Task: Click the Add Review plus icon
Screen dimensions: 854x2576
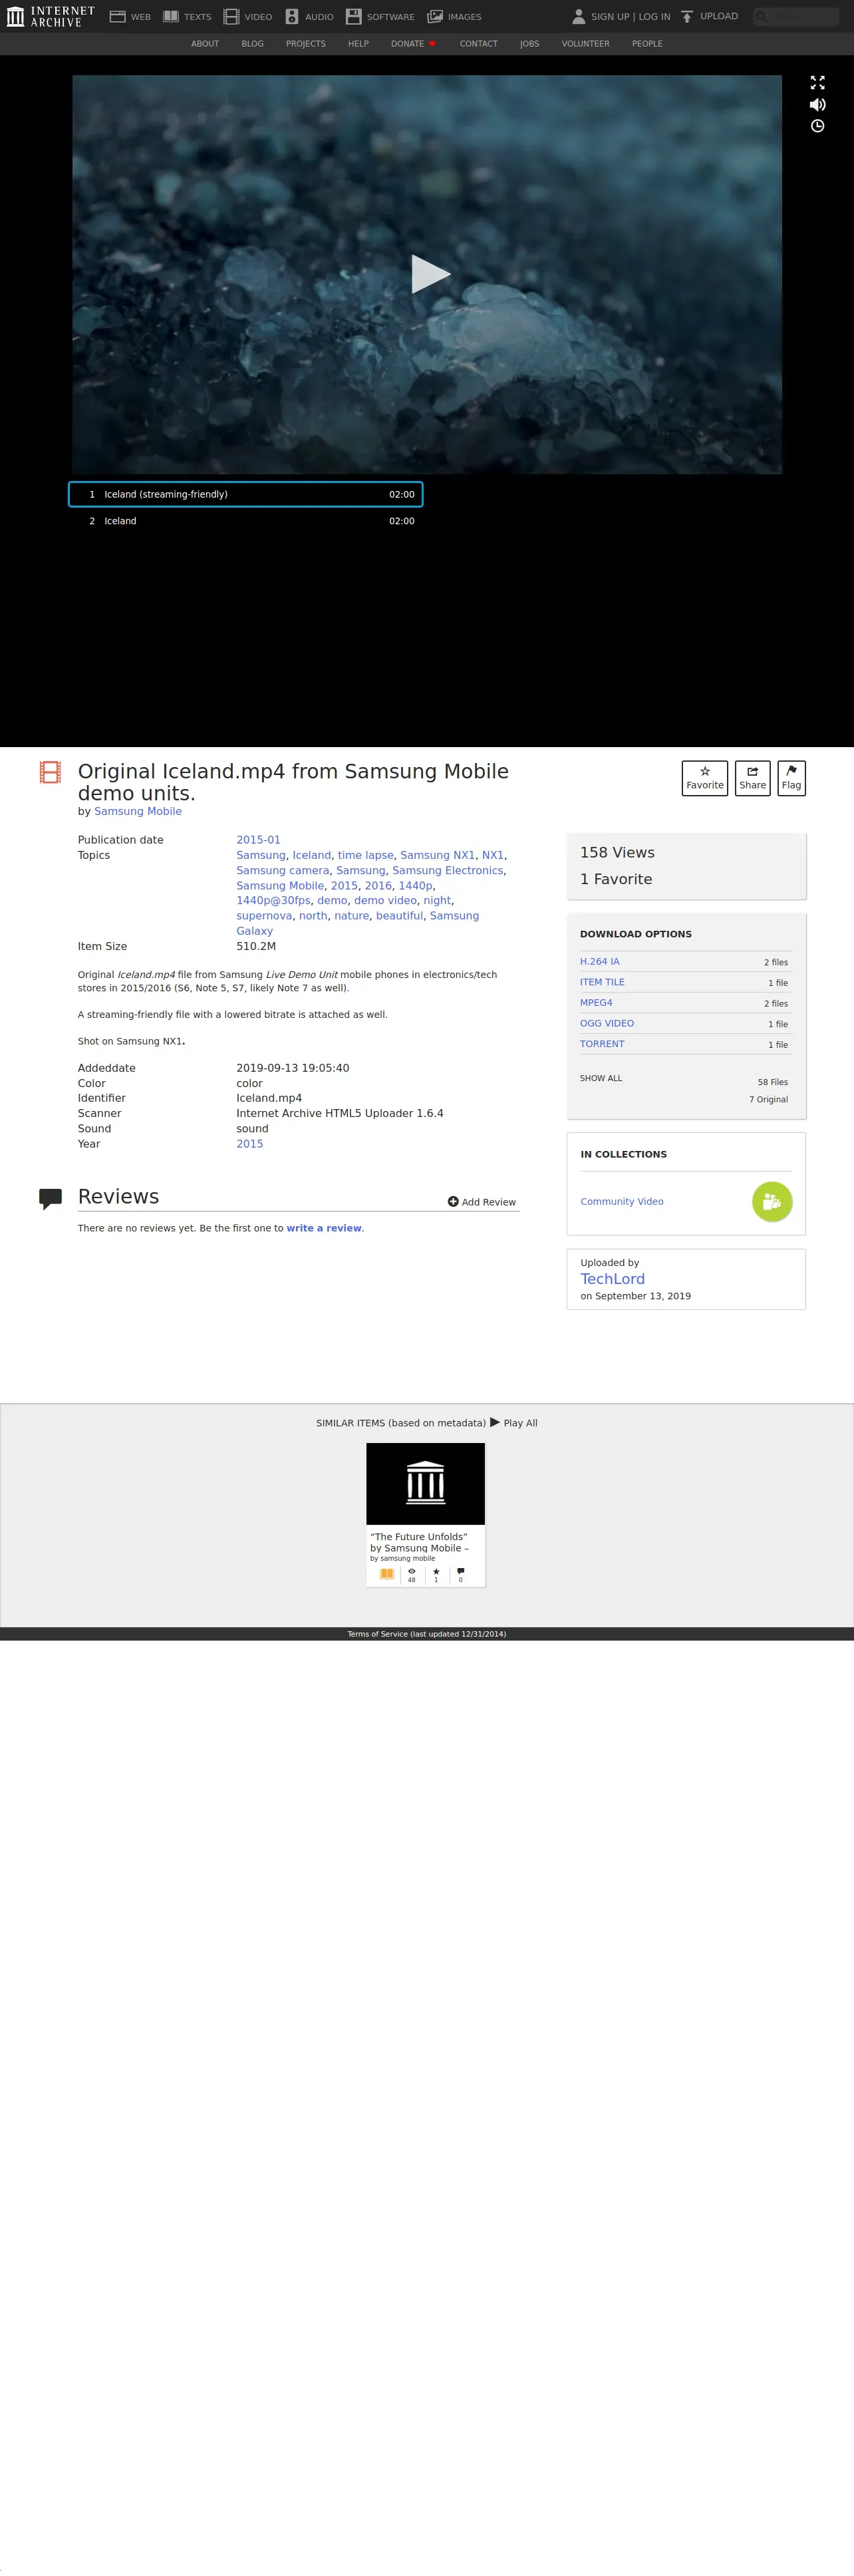Action: (453, 1202)
